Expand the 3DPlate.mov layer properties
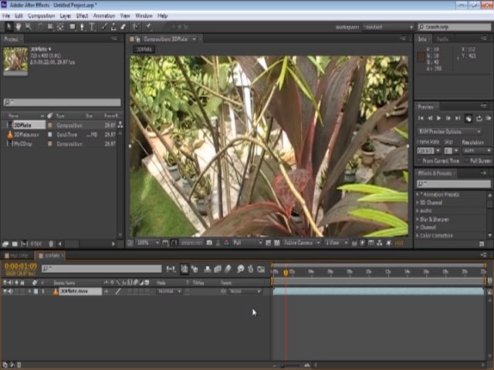 click(29, 291)
